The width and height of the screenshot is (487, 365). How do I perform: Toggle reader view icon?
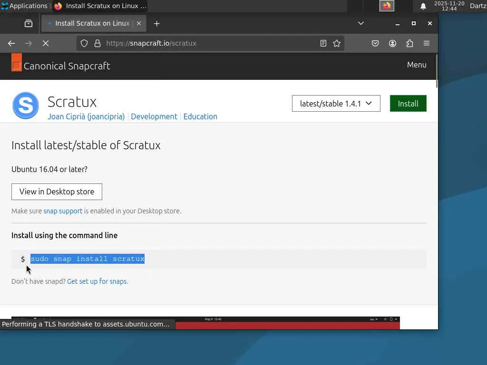click(323, 43)
